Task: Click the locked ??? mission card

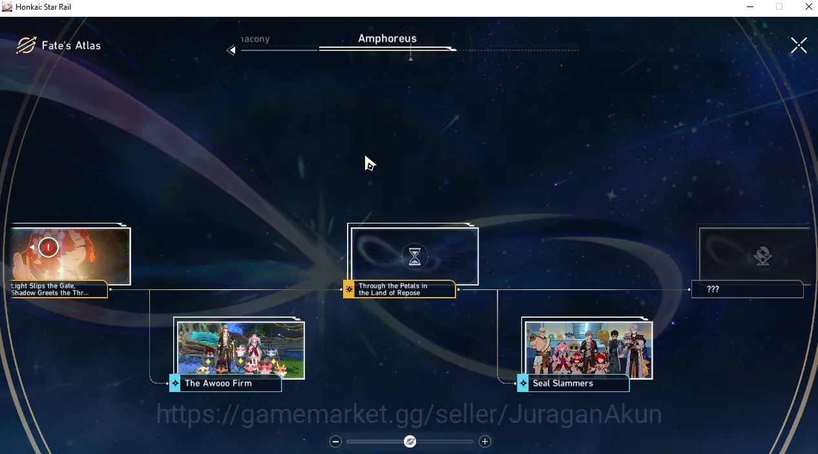Action: tap(753, 261)
